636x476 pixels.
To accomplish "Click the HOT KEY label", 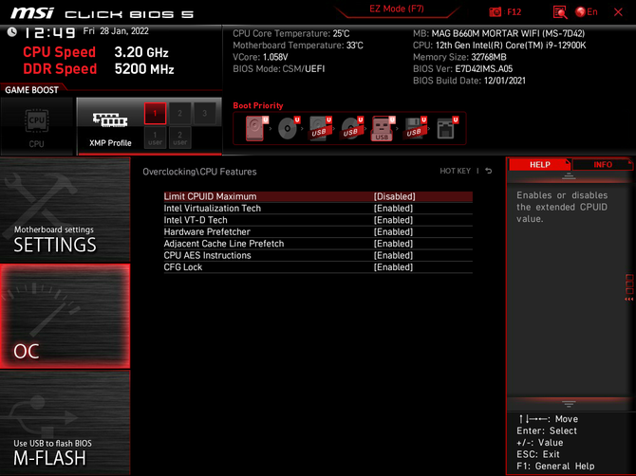I will tap(455, 171).
